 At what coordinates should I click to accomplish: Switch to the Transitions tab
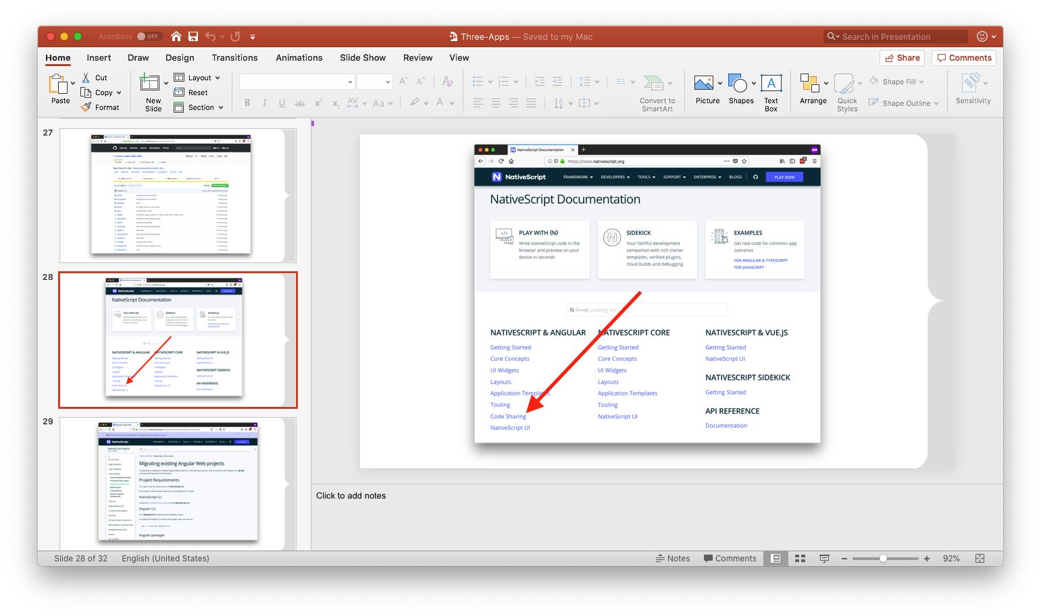tap(234, 57)
